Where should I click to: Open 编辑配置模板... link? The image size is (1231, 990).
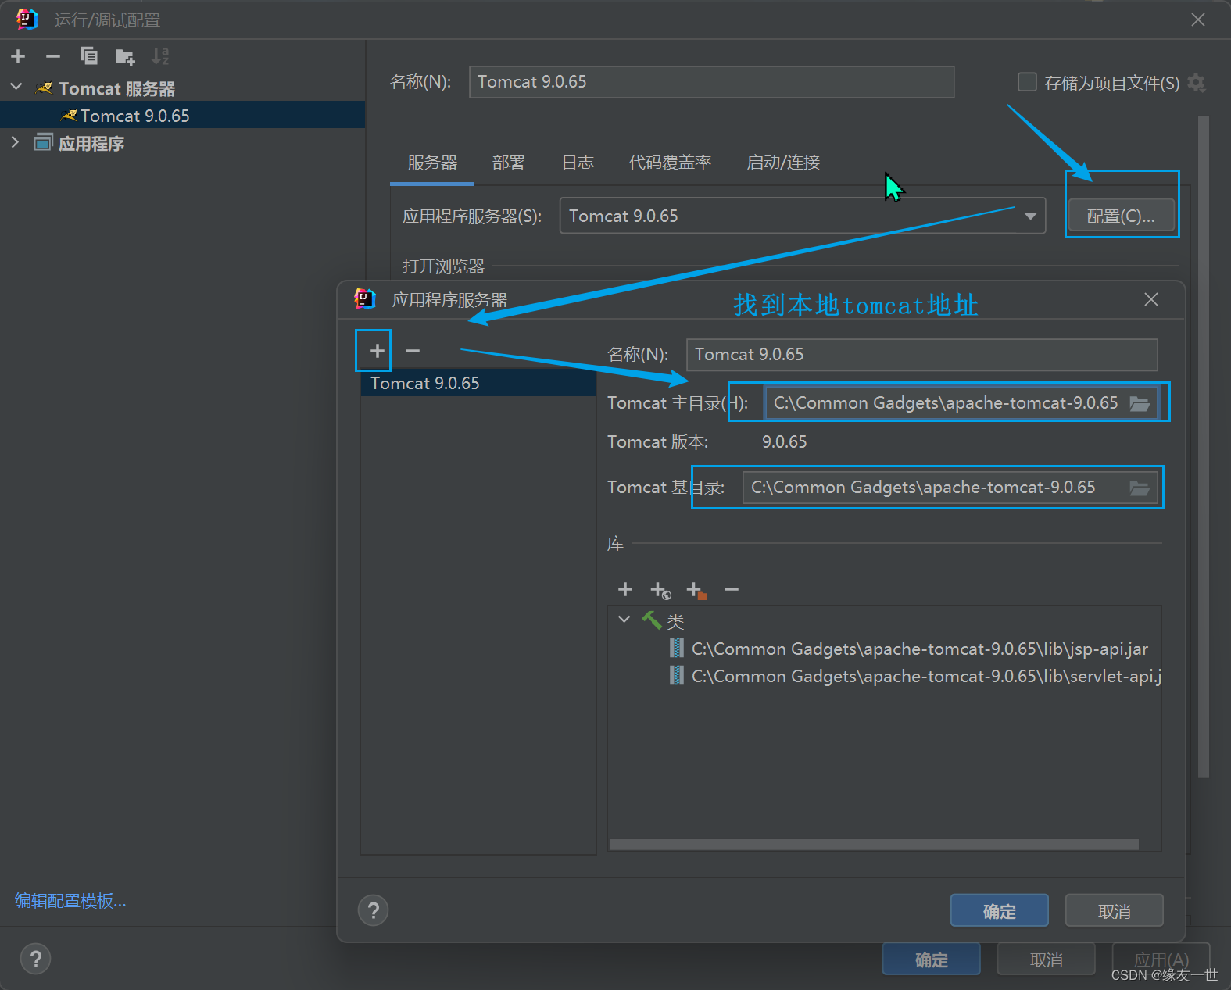pos(70,901)
